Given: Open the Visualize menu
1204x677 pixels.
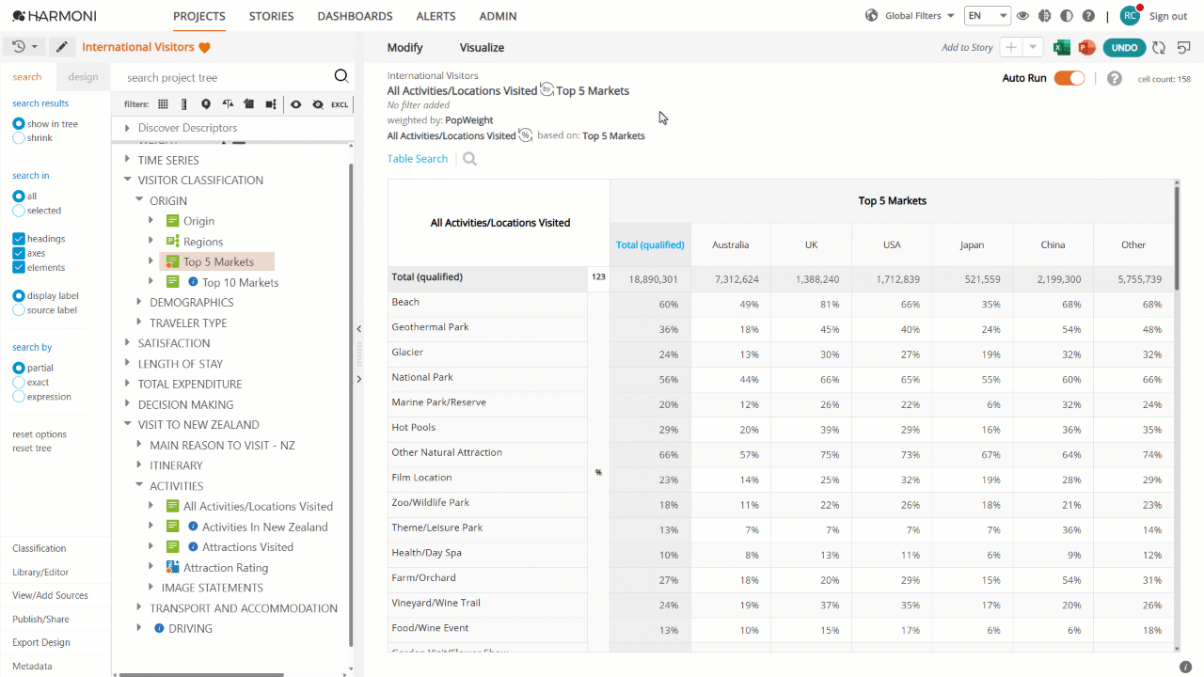Looking at the screenshot, I should pos(482,48).
